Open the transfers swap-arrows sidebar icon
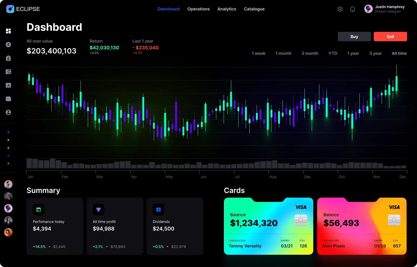The height and width of the screenshot is (267, 417). pyautogui.click(x=8, y=45)
